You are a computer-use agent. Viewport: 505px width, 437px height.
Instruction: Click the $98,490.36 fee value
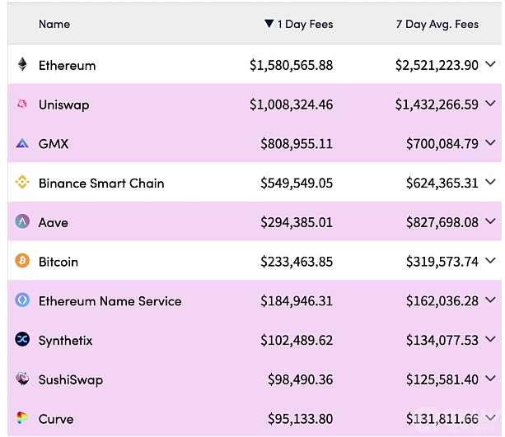pos(300,379)
